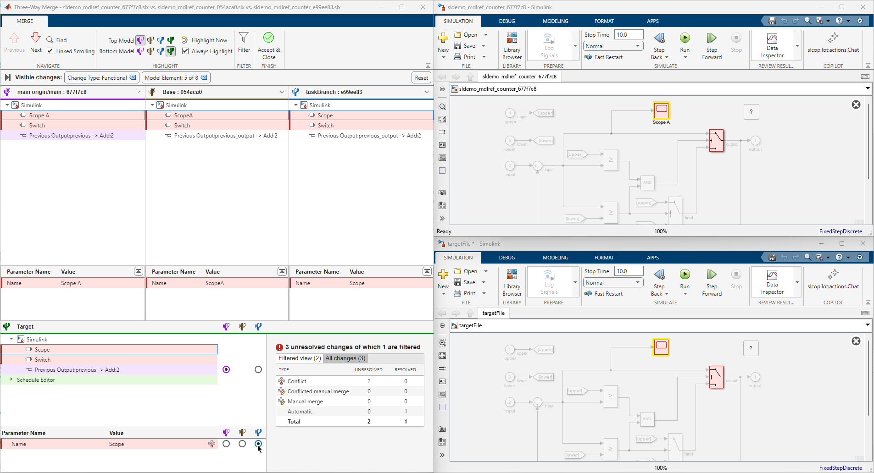874x473 pixels.
Task: Expand the Prepare gallery in top Simulink window
Action: 575,46
